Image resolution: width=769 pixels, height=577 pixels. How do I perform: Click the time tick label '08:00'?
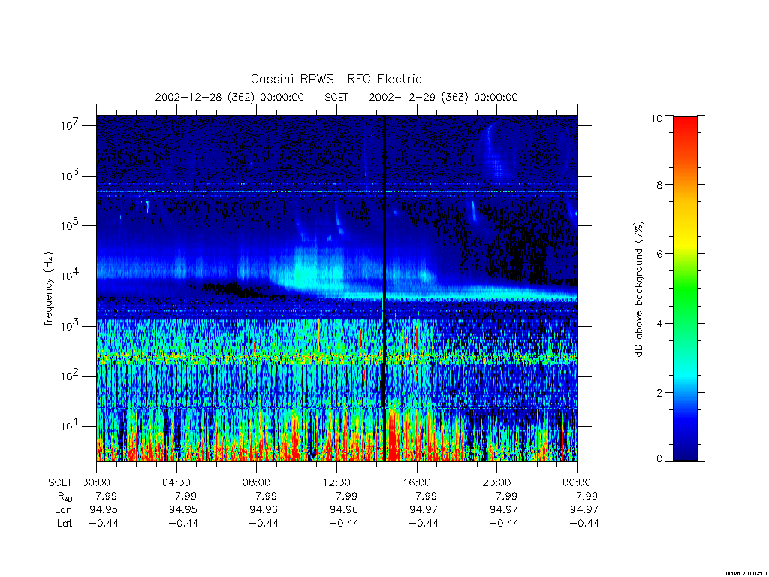257,482
